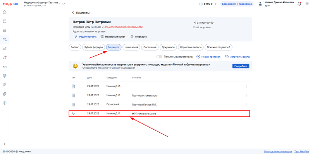Click document icon of Протокол Петров П.П. row
This screenshot has height=154, width=310.
point(73,104)
